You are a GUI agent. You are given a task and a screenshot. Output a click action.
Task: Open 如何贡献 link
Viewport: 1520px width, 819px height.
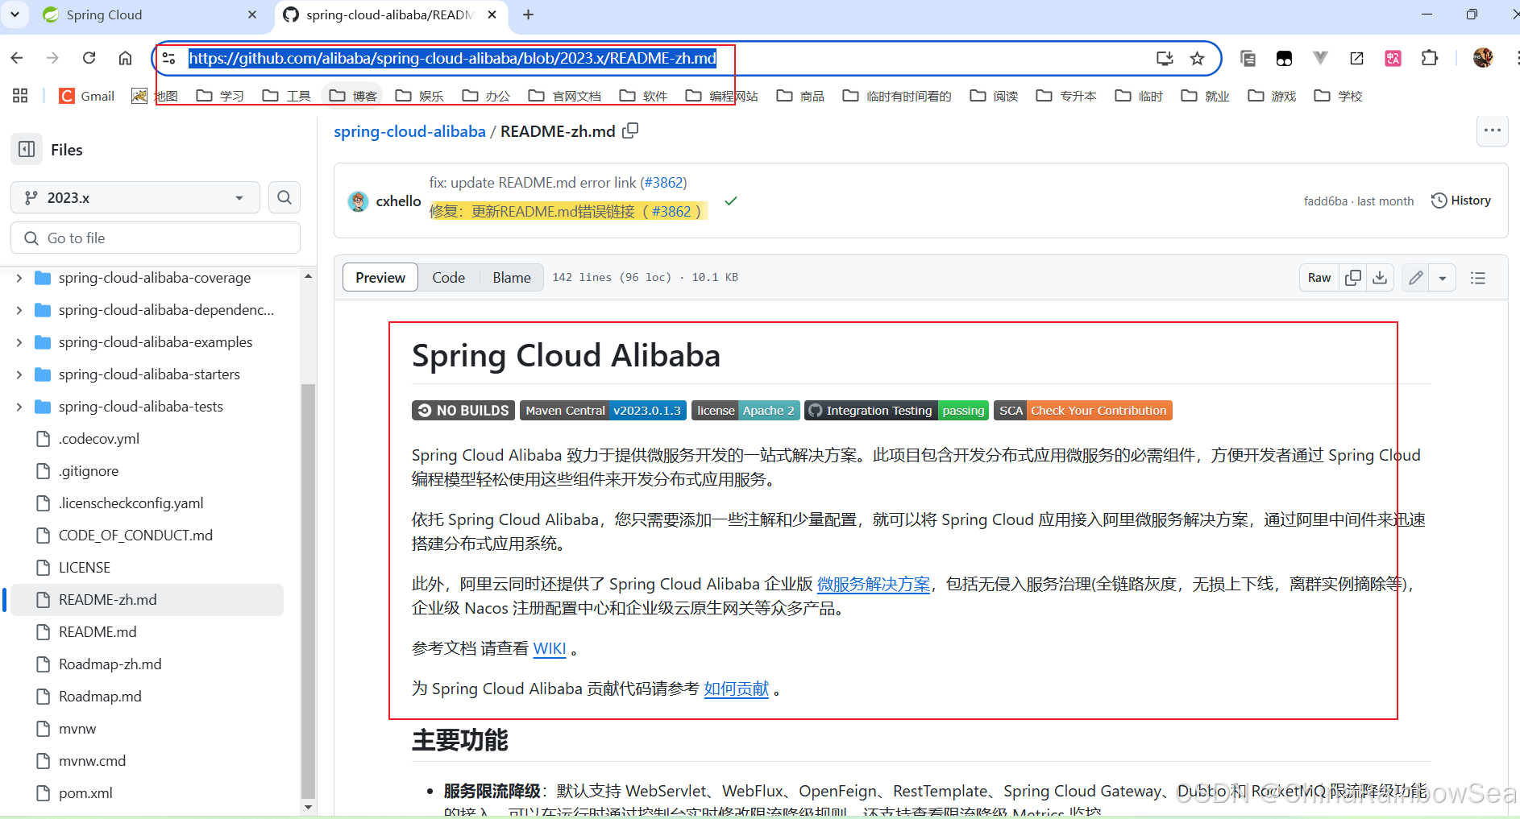click(737, 689)
